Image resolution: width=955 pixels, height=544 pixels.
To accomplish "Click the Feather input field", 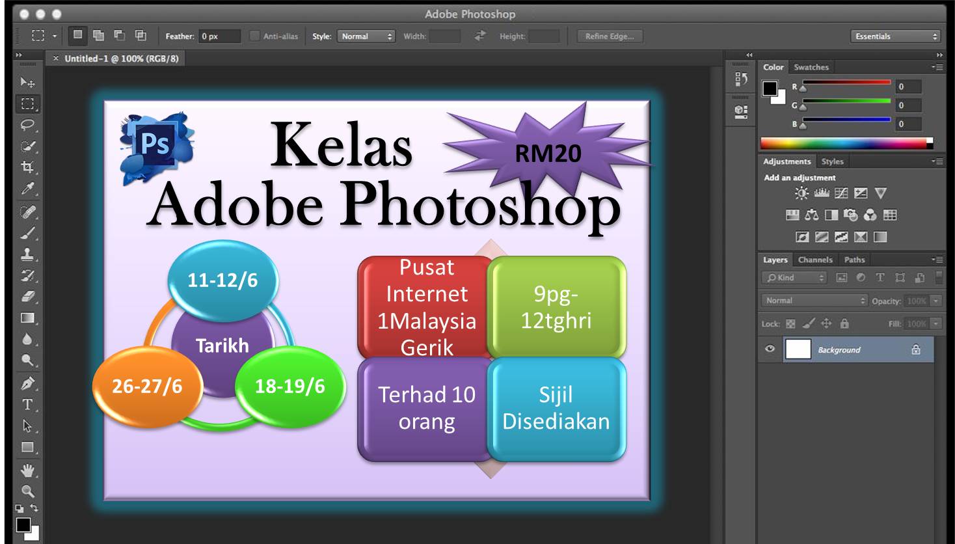I will point(219,36).
